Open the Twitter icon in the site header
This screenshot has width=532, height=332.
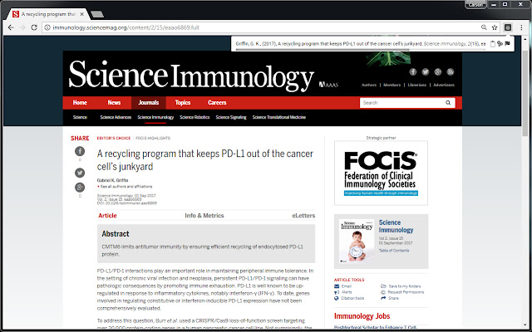pyautogui.click(x=426, y=72)
